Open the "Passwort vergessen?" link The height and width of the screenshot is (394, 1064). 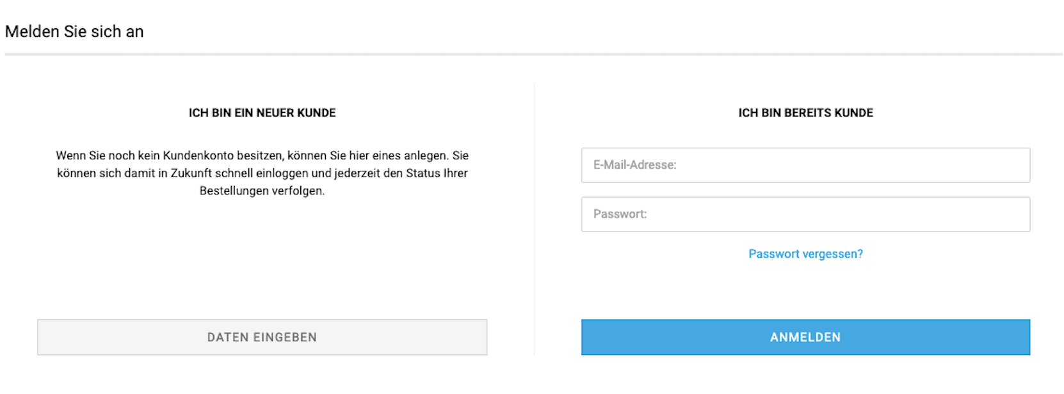click(x=805, y=254)
